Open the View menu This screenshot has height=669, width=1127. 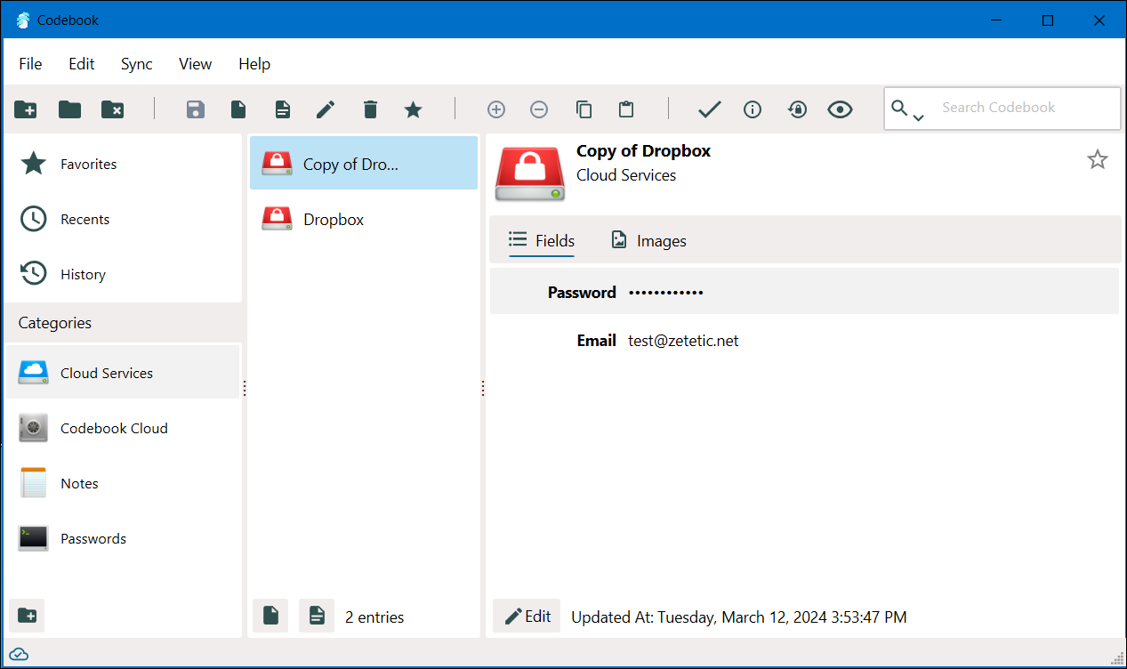tap(195, 64)
